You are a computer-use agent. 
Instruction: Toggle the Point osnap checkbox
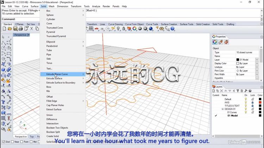[x=21, y=142]
